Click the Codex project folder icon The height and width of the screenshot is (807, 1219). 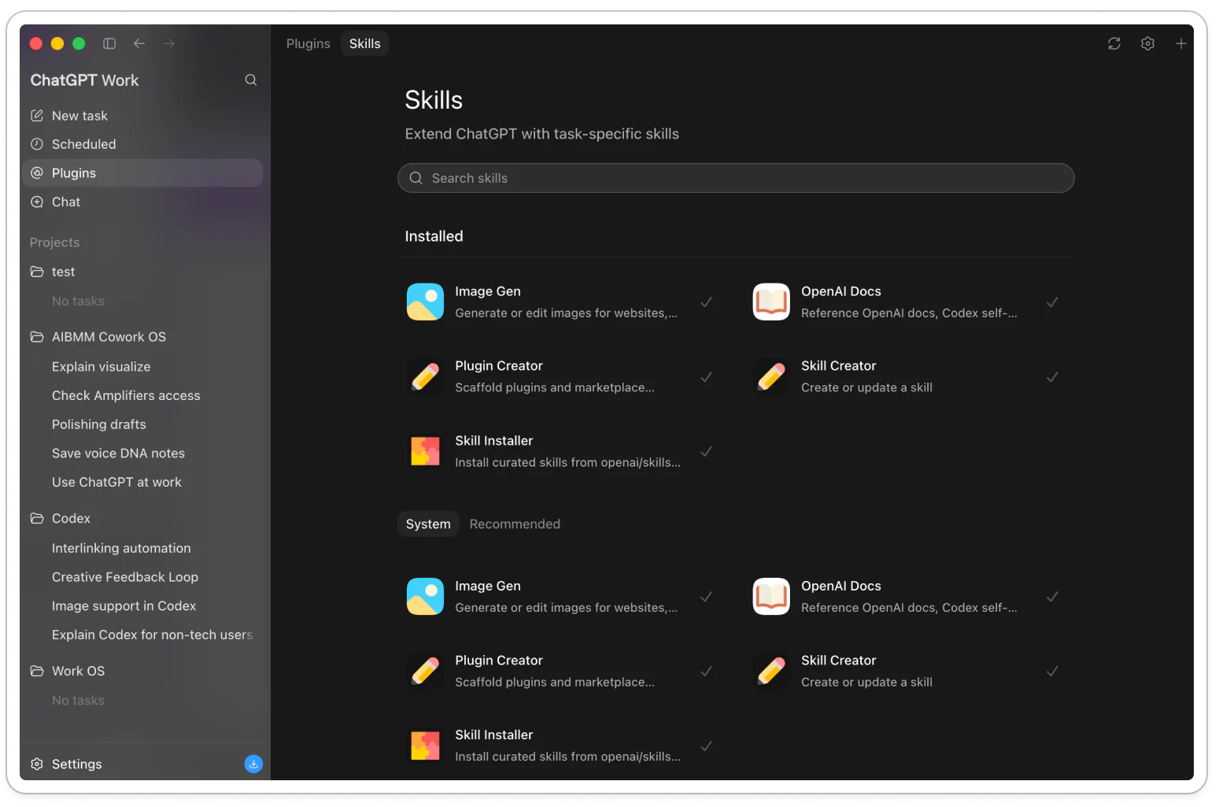(x=37, y=518)
